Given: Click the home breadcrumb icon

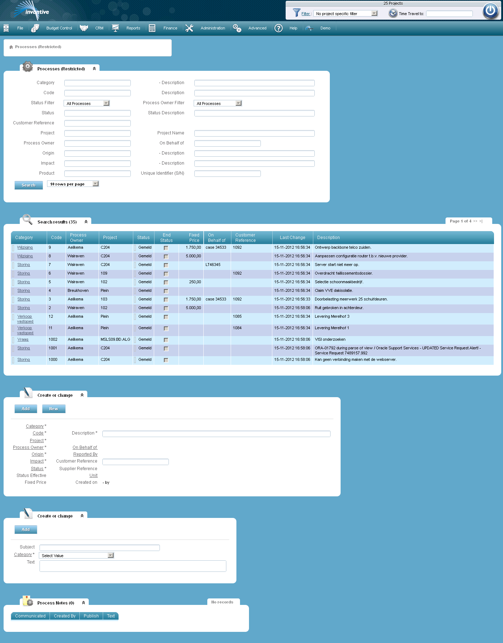Looking at the screenshot, I should point(11,47).
